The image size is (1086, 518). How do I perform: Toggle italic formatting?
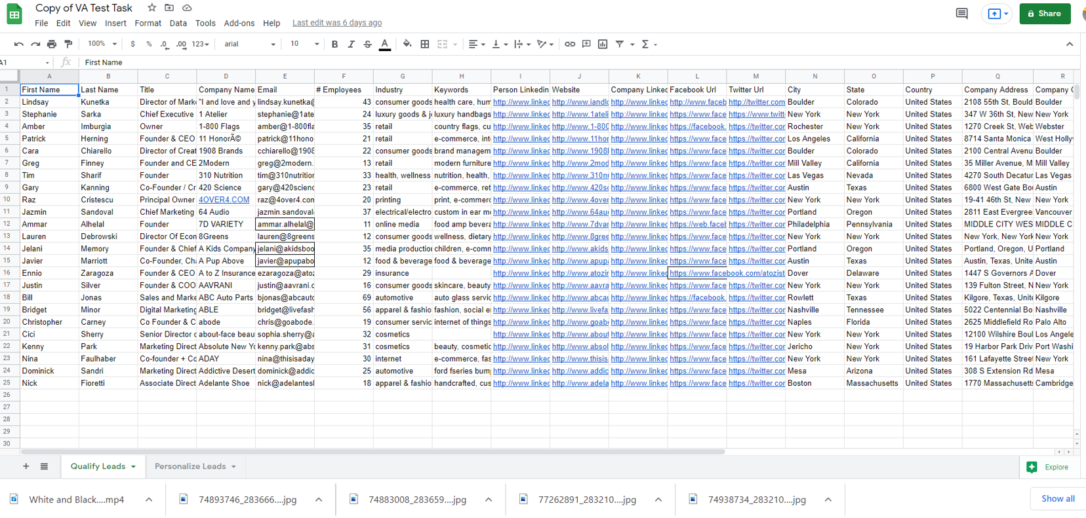click(351, 44)
